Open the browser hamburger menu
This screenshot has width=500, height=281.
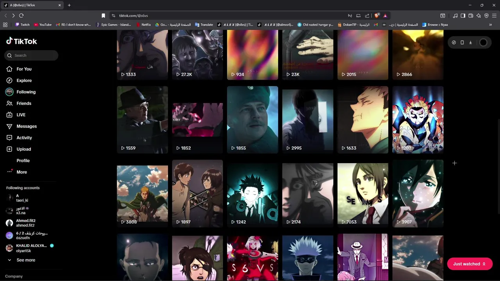point(495,16)
